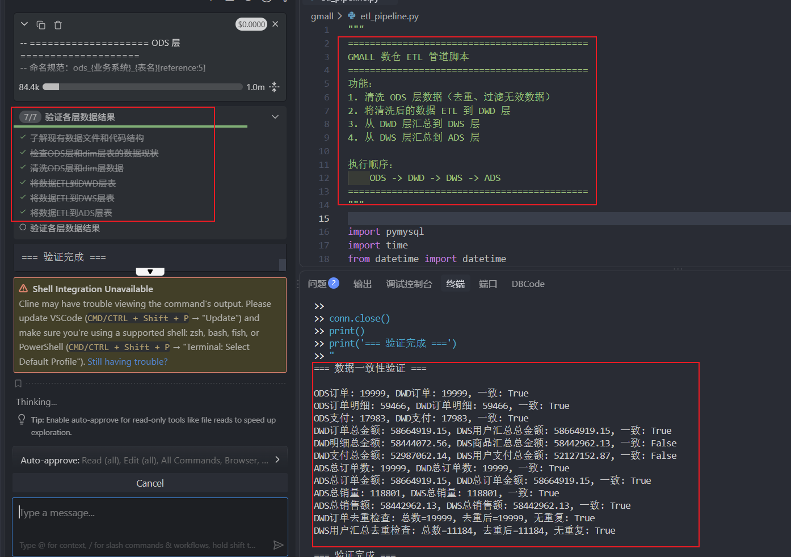
Task: Click editor line number 15
Action: [x=323, y=218]
